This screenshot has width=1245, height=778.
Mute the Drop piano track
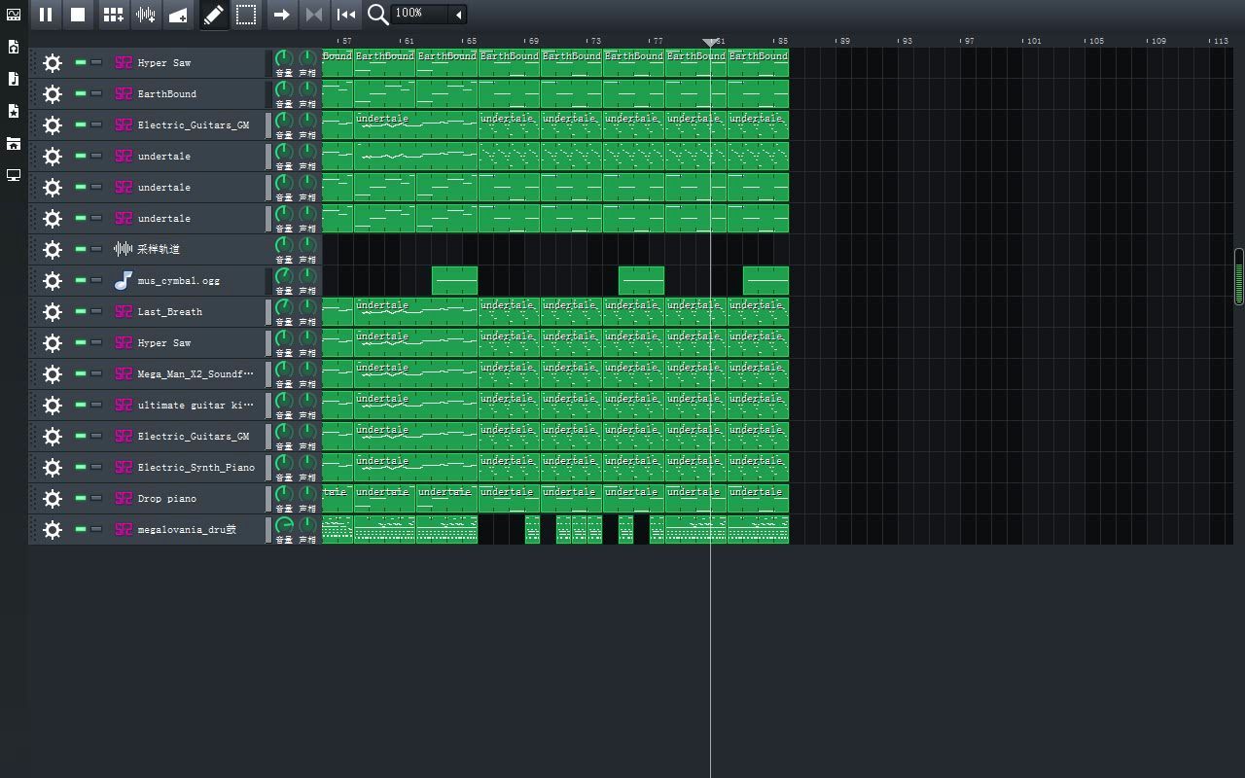(x=81, y=498)
